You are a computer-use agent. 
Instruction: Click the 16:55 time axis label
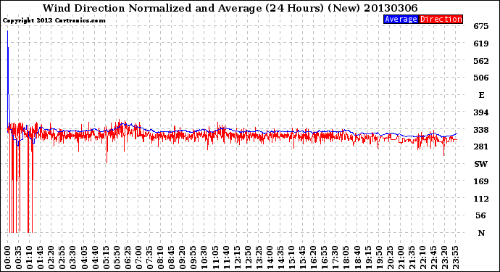coord(325,257)
